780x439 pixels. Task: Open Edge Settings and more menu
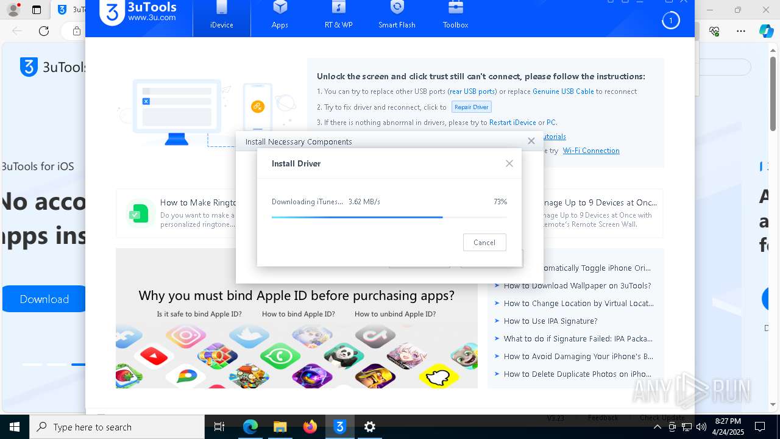(741, 31)
